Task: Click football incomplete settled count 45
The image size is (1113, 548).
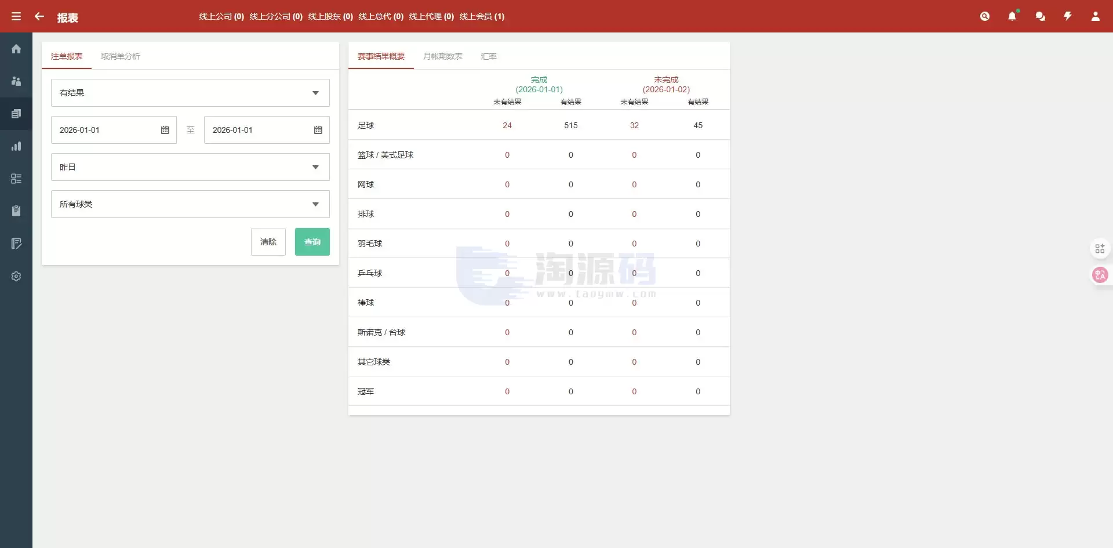Action: (x=698, y=125)
